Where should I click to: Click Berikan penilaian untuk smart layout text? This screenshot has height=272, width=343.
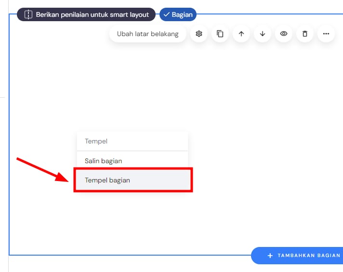(92, 14)
